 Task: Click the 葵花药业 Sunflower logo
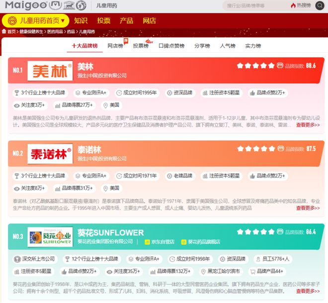coord(50,237)
